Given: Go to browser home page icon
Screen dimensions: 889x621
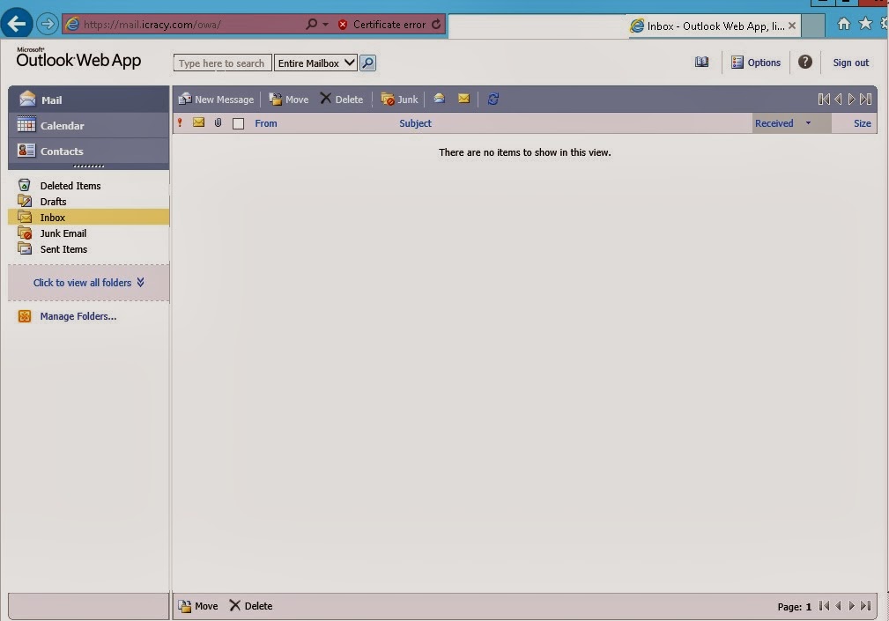Looking at the screenshot, I should 844,23.
